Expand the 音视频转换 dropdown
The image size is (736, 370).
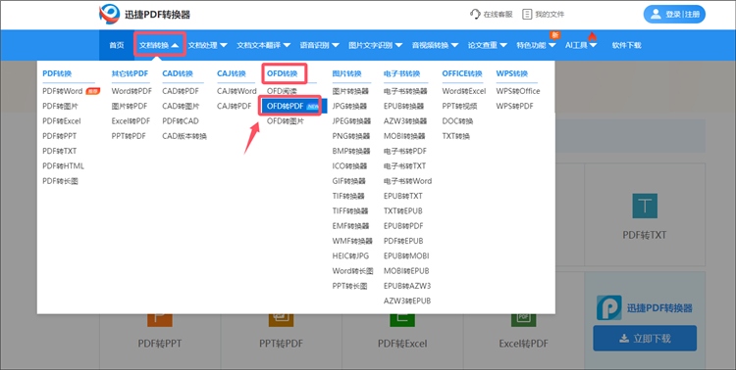pos(435,45)
